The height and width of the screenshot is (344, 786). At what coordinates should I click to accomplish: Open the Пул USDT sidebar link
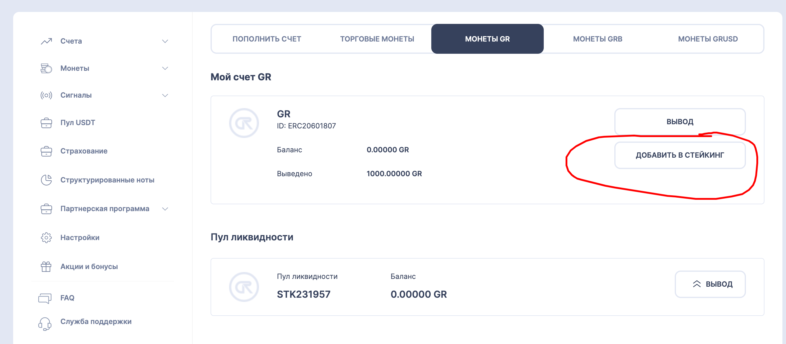[78, 122]
